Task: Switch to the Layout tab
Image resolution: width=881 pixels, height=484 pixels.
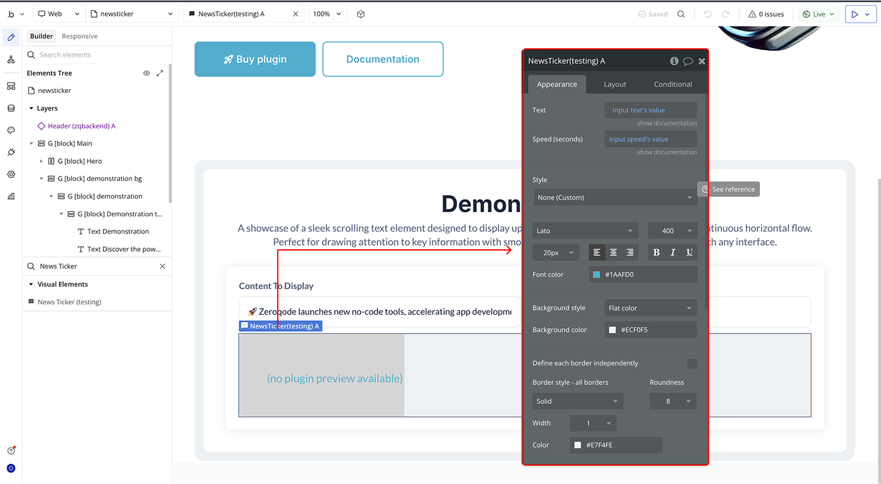Action: click(x=615, y=84)
